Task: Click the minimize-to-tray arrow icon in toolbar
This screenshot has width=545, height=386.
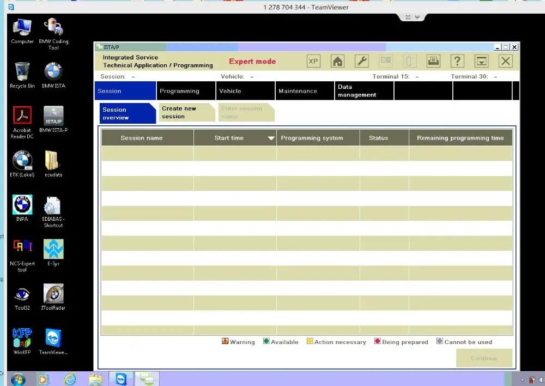Action: click(x=481, y=61)
